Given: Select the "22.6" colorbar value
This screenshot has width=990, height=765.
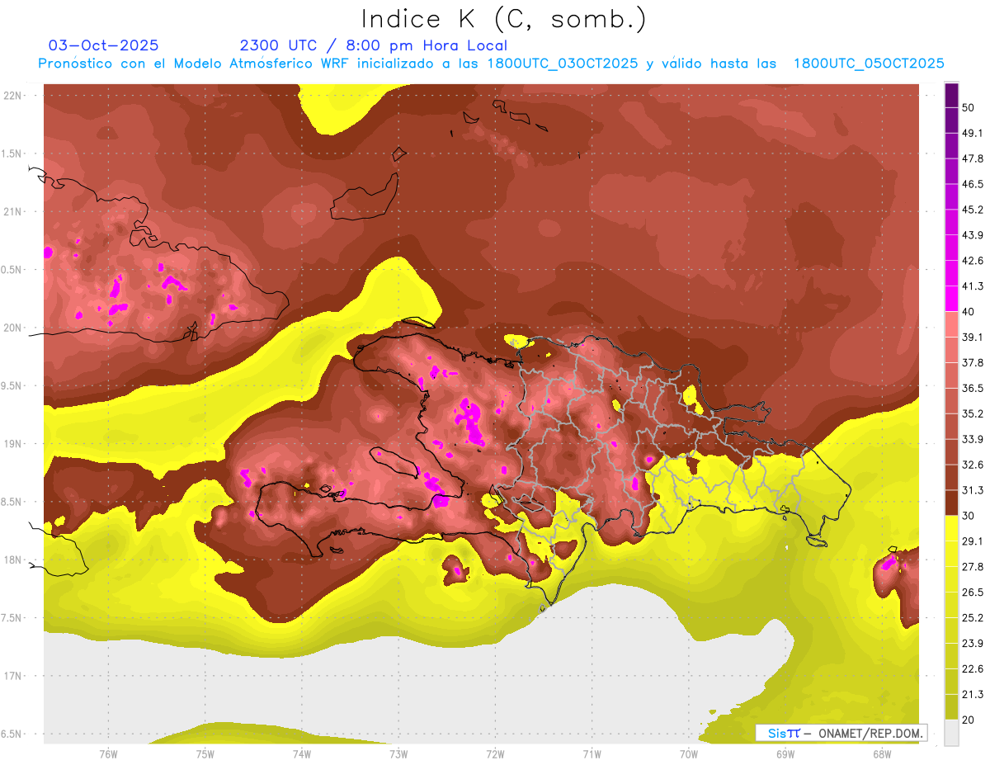Looking at the screenshot, I should (973, 668).
